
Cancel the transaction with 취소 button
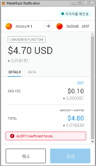(26, 156)
